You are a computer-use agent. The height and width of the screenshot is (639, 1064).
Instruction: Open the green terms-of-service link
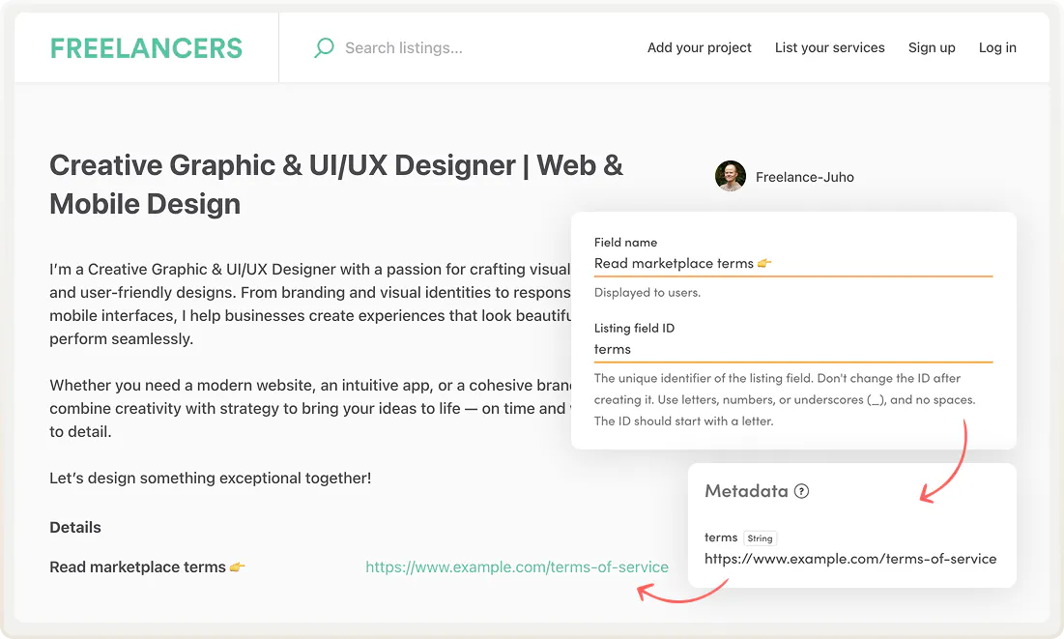click(517, 567)
